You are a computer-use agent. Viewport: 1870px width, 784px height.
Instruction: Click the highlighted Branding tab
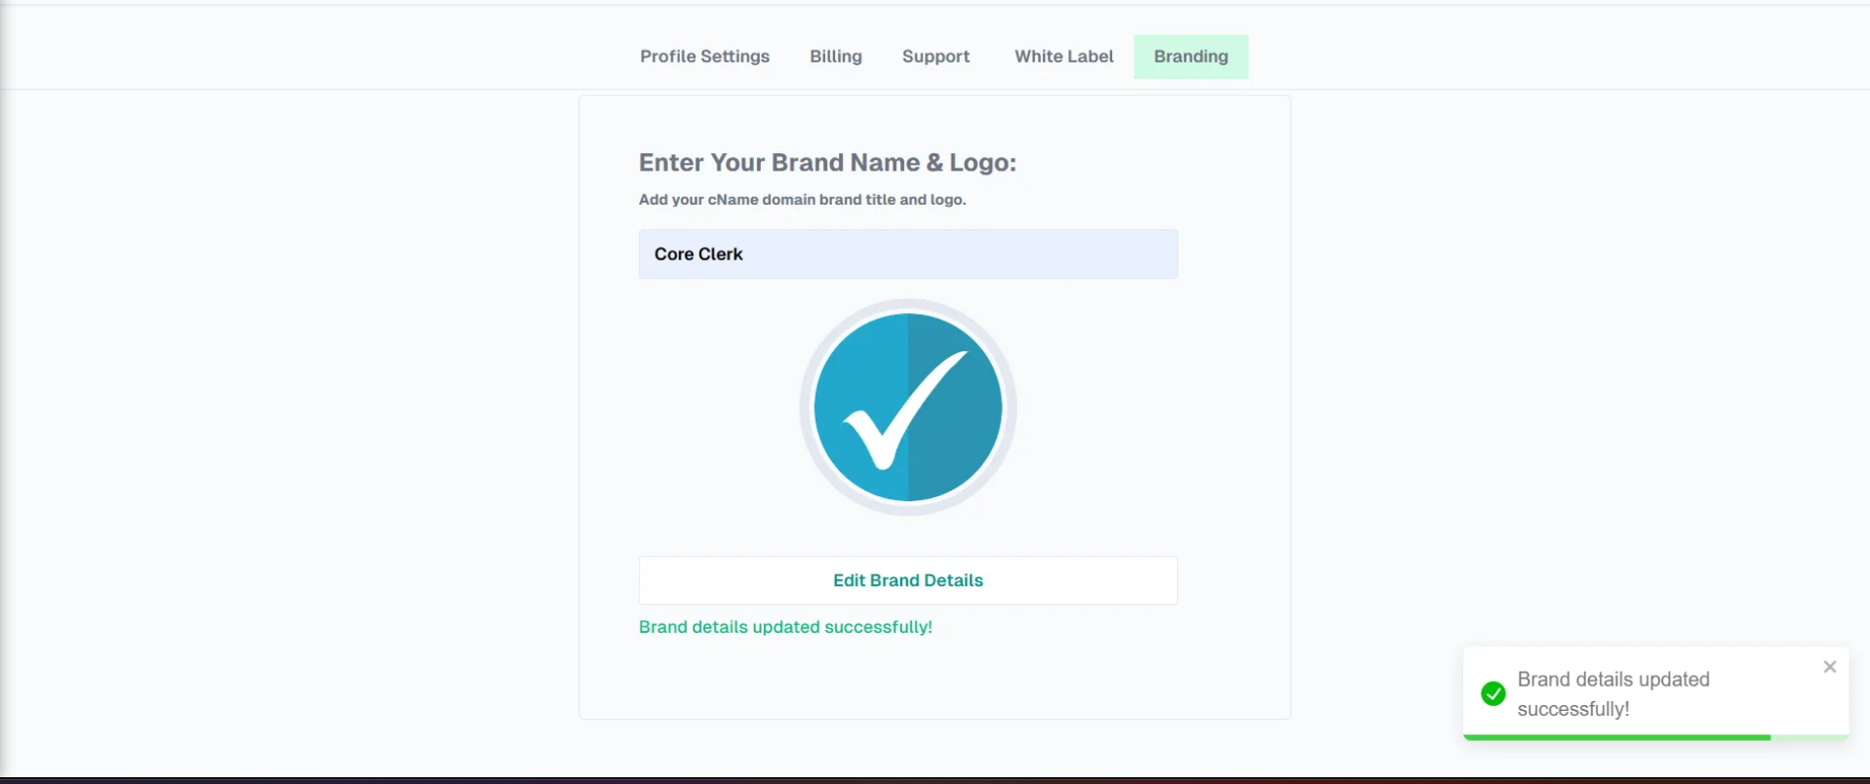1190,57
